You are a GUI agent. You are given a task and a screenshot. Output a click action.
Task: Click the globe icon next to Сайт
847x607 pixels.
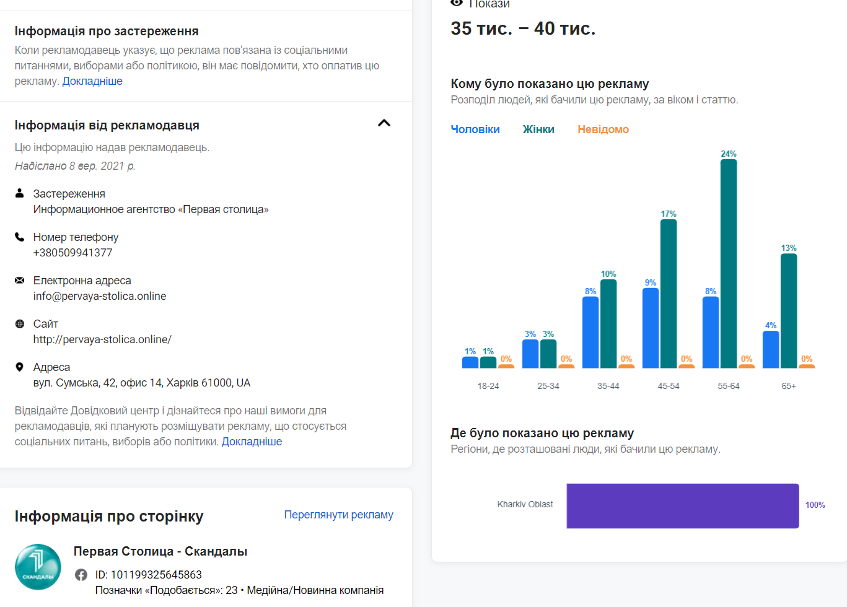pyautogui.click(x=20, y=323)
